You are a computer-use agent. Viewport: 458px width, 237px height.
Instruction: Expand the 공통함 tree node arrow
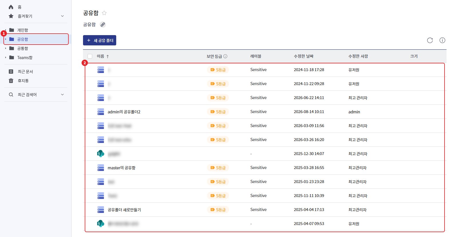click(5, 48)
